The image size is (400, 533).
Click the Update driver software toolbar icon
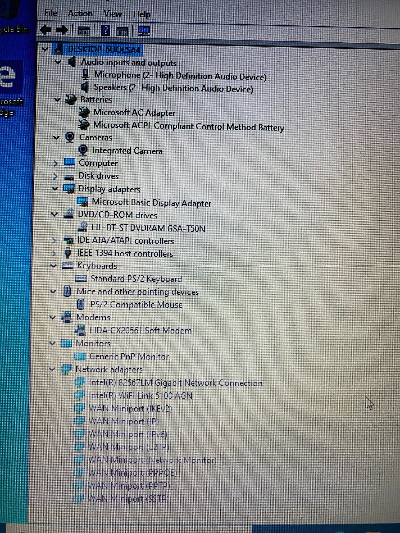(122, 32)
